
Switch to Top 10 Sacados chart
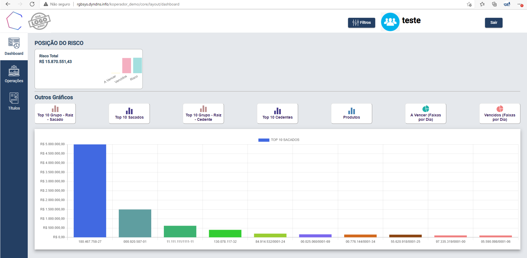[x=129, y=113]
